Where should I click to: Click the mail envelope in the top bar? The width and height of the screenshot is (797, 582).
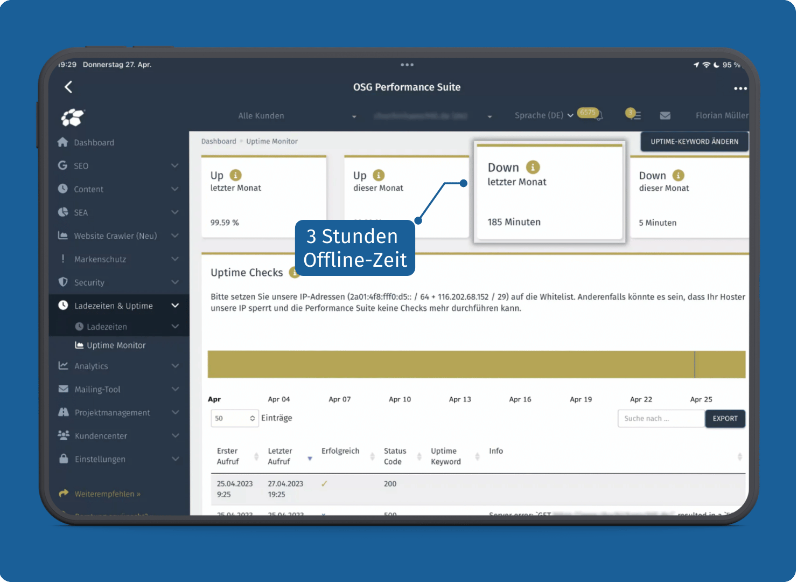coord(665,115)
